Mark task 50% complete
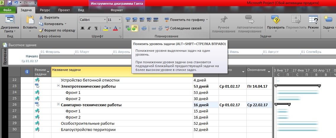336x138 pixels. [x=142, y=20]
